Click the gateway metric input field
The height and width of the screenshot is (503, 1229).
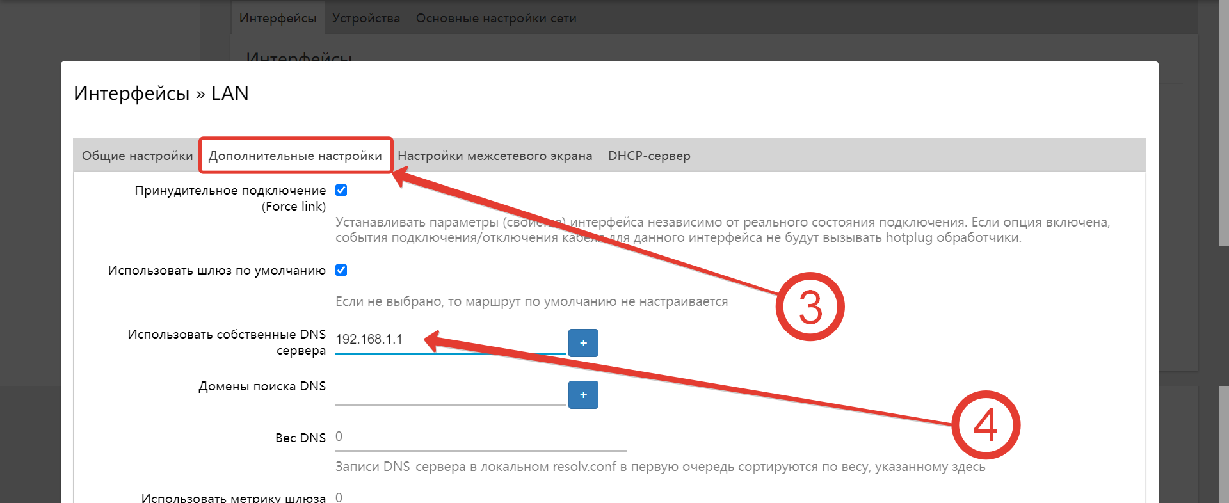click(x=480, y=497)
